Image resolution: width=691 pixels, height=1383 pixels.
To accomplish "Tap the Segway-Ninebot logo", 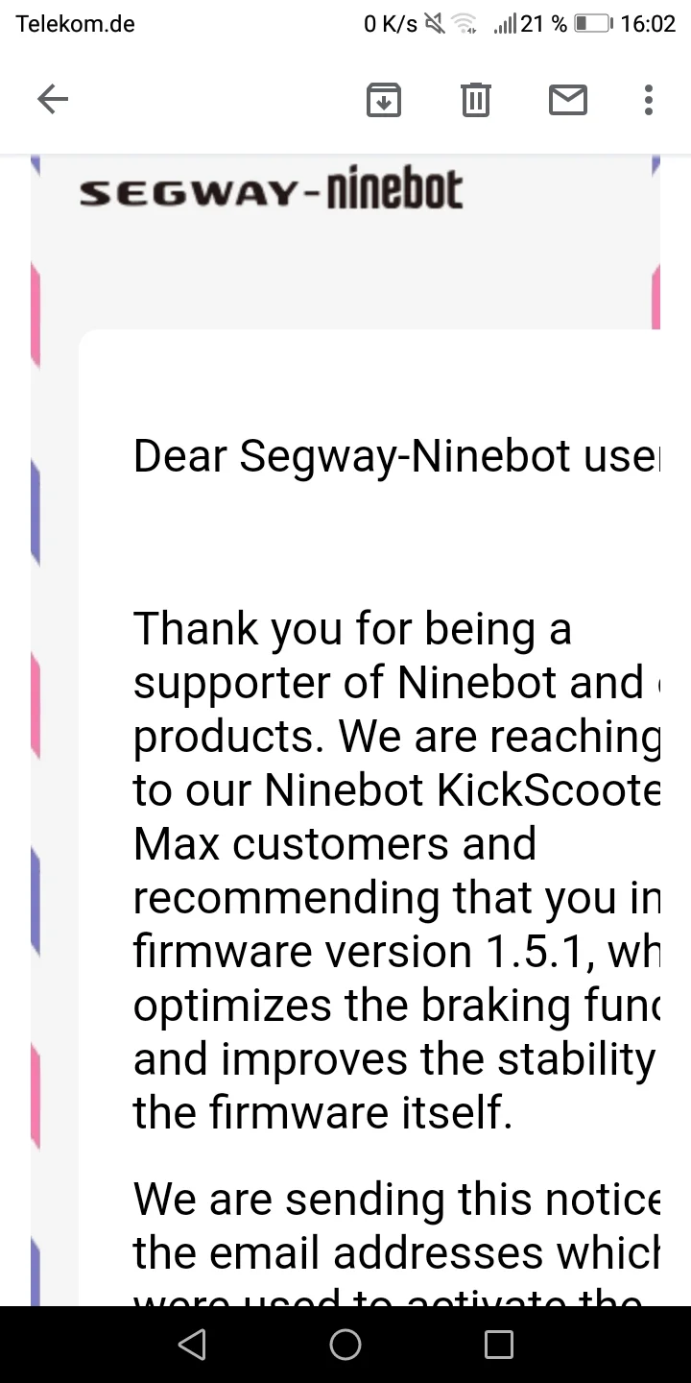I will 271,189.
